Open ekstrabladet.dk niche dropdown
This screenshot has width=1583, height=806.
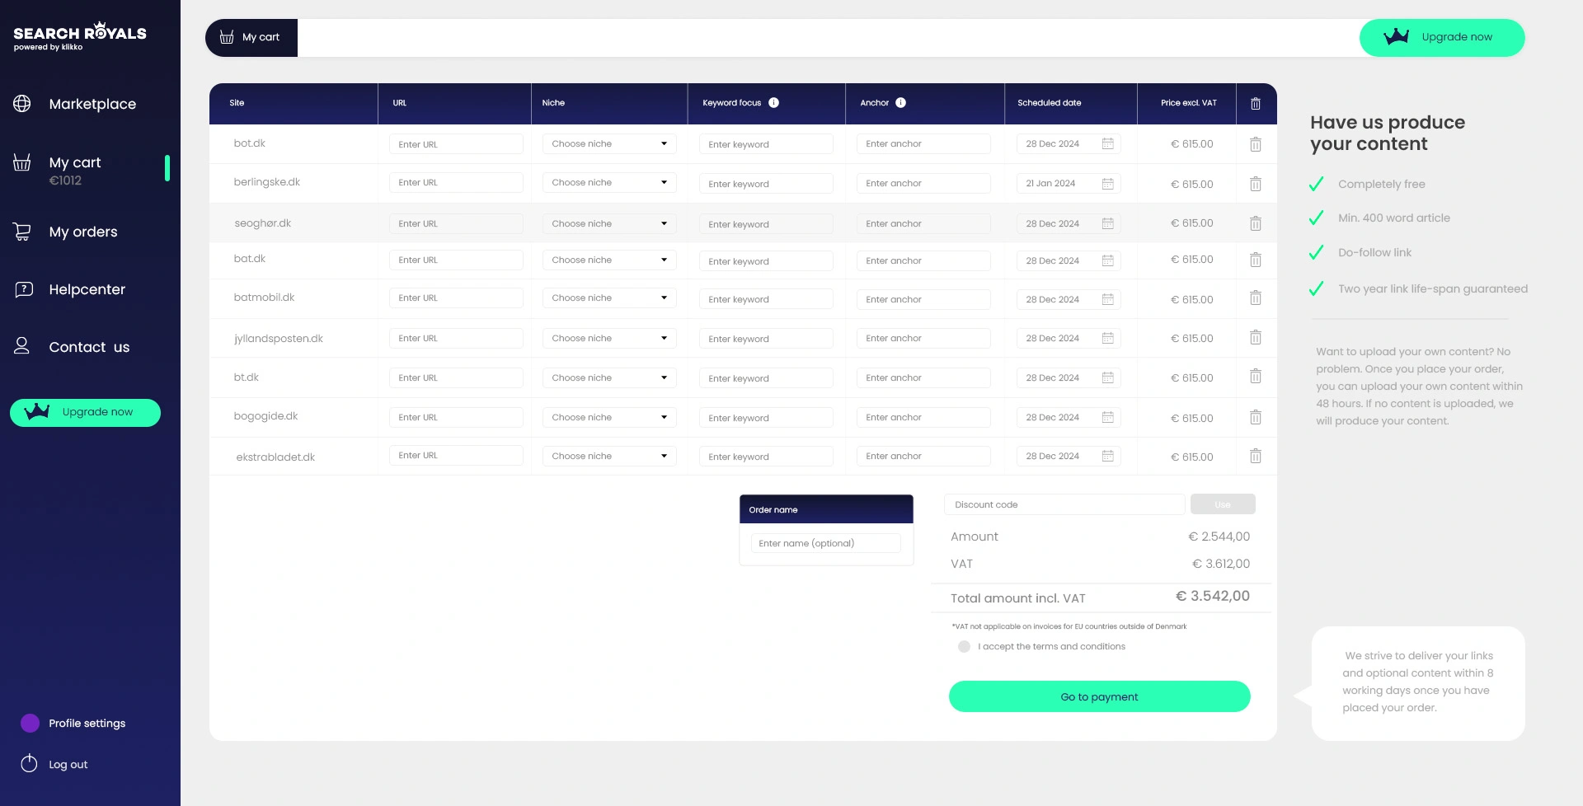[609, 456]
